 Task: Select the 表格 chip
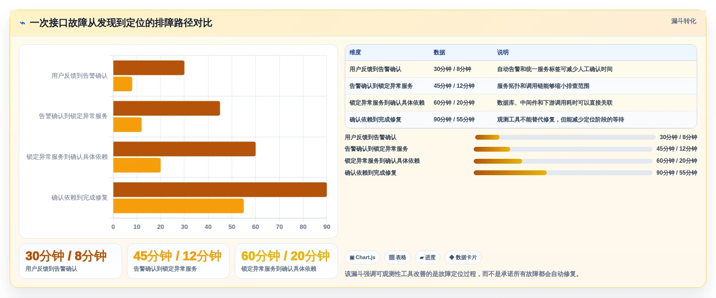tap(398, 258)
